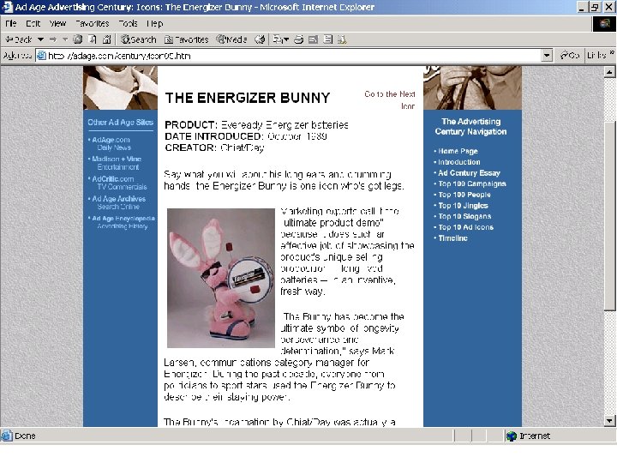Viewport: 617px width, 463px height.
Task: Click the IE icon in title bar
Action: [8, 7]
